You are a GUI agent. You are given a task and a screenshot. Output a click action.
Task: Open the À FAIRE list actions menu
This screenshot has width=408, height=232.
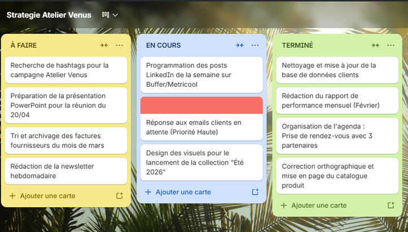point(119,45)
